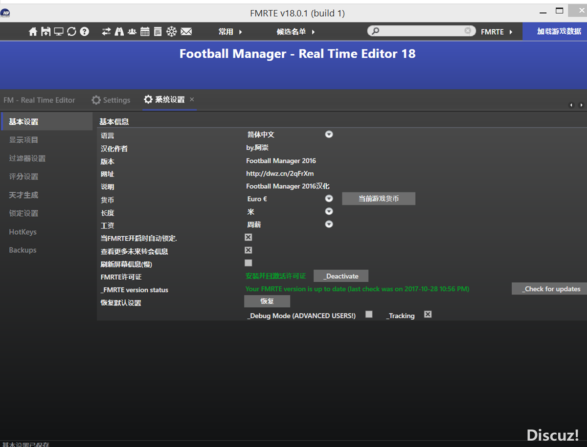Expand the 候选名单 shortlist menu

tap(296, 32)
